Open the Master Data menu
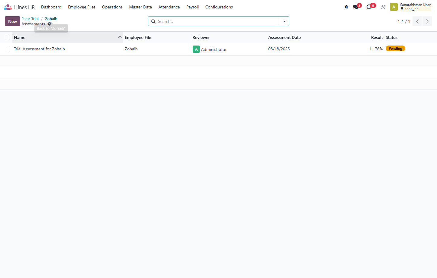The height and width of the screenshot is (278, 437). [140, 7]
